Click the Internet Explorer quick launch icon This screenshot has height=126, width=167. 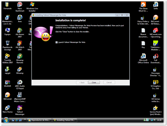pyautogui.click(x=17, y=120)
